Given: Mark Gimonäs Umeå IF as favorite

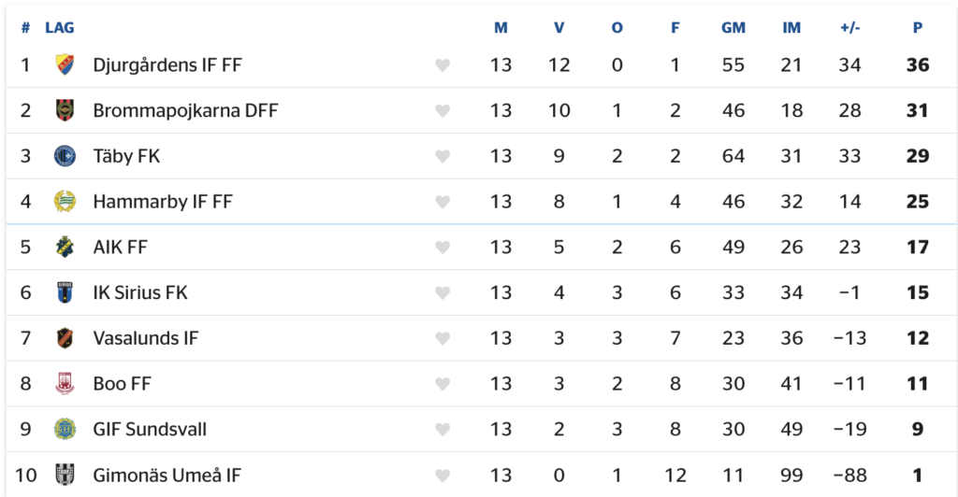Looking at the screenshot, I should 443,476.
